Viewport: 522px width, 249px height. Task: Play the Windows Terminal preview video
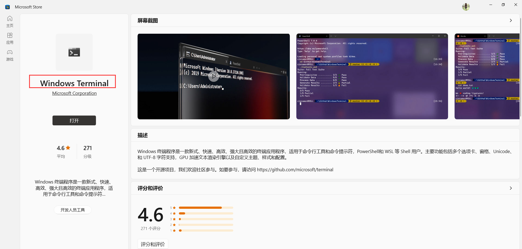click(214, 76)
